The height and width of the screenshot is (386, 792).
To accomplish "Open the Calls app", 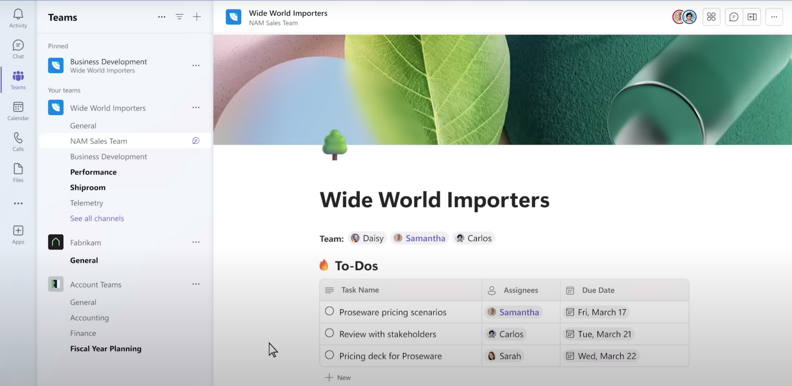I will point(18,142).
